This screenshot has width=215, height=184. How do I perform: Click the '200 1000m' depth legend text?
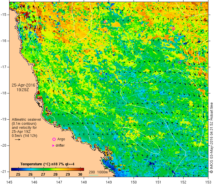(98, 172)
